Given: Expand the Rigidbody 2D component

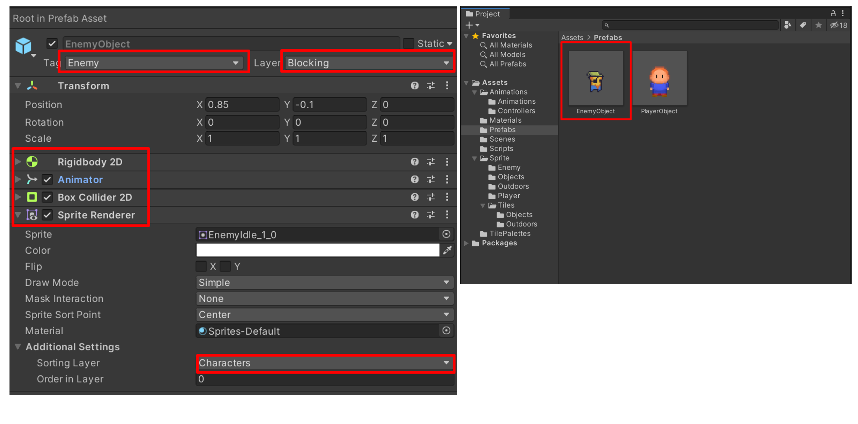Looking at the screenshot, I should coord(18,162).
